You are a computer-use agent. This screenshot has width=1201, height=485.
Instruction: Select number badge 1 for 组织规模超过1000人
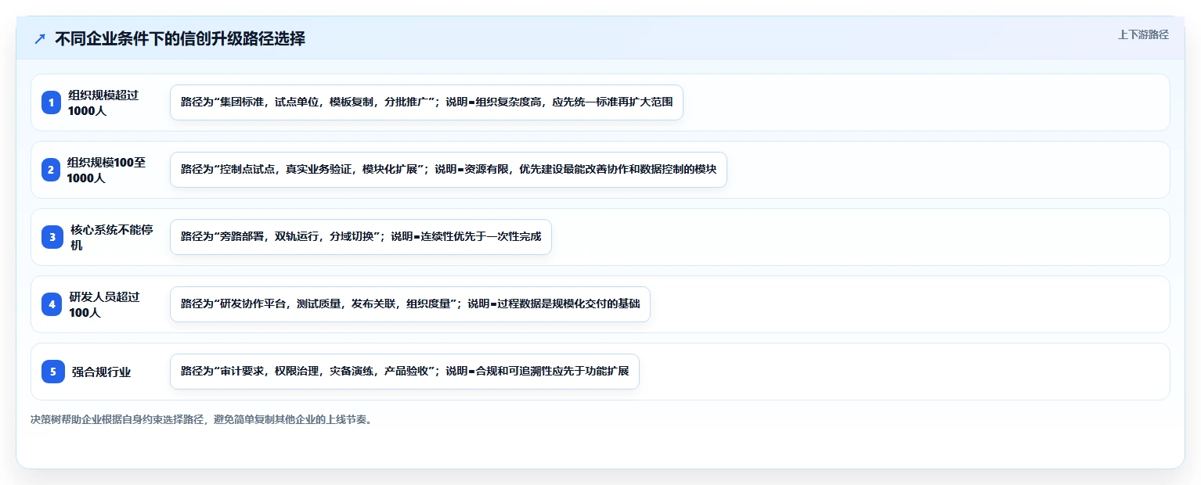coord(52,102)
